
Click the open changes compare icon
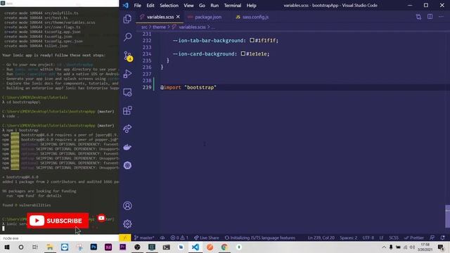pos(419,17)
